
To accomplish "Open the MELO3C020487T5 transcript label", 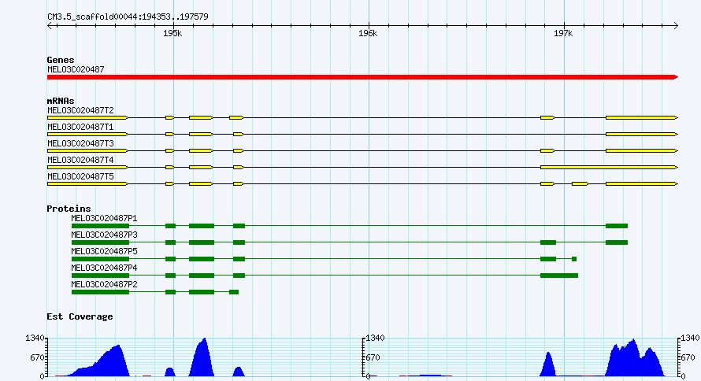I will point(80,176).
